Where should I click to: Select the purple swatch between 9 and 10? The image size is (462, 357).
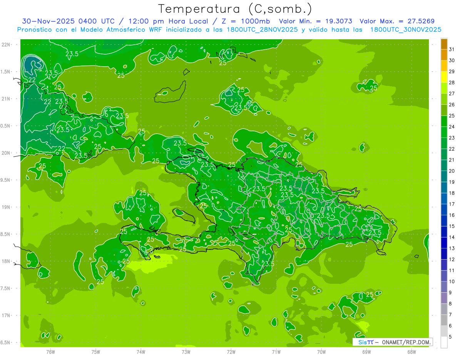[x=444, y=287]
